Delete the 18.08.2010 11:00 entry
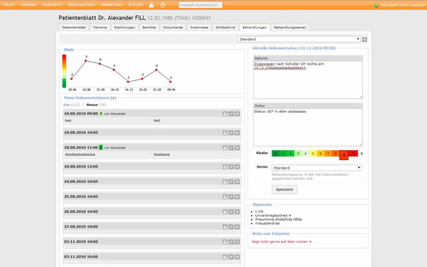 pos(238,148)
